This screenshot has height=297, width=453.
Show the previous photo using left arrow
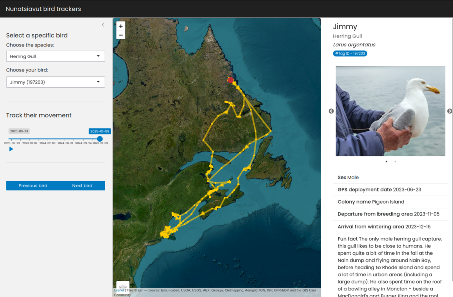(331, 111)
